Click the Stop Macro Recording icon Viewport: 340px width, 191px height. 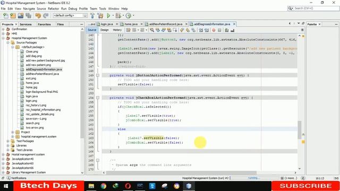(x=219, y=30)
